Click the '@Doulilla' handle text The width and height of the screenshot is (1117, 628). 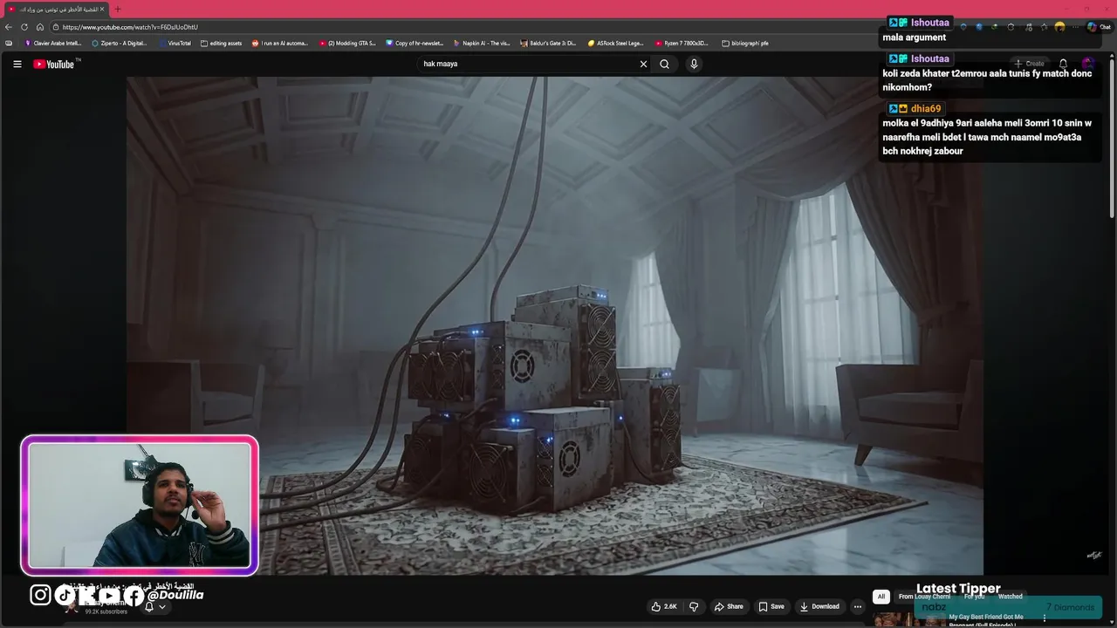(175, 595)
